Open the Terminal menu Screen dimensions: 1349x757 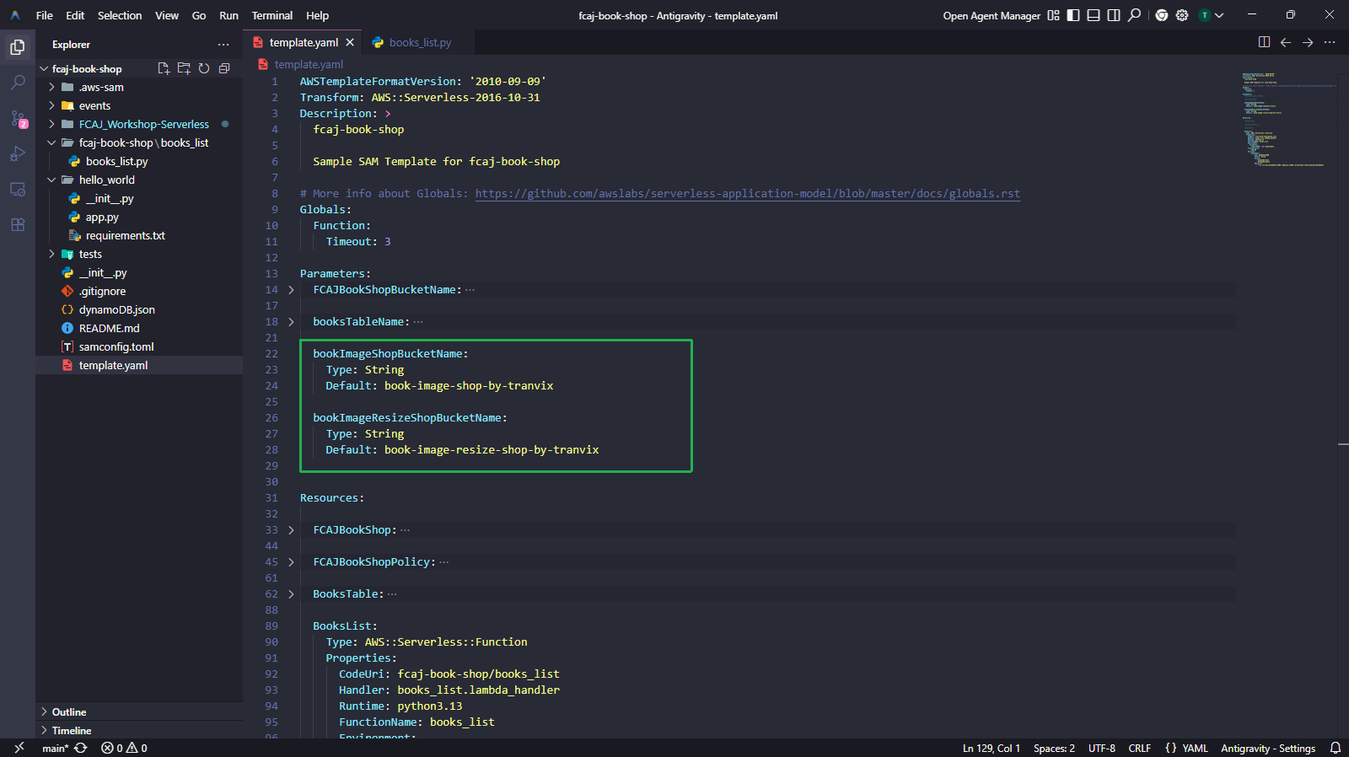point(272,15)
